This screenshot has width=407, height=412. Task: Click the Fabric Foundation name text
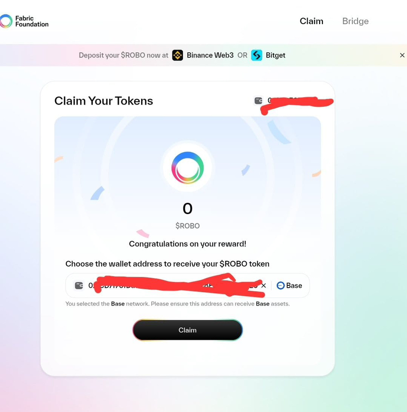coord(32,21)
